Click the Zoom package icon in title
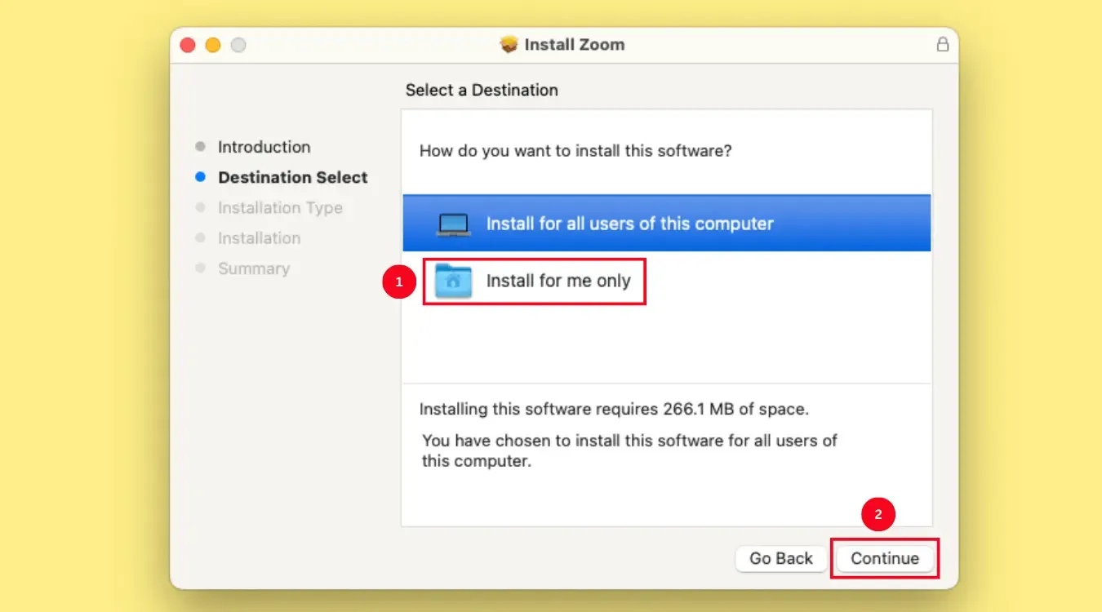Image resolution: width=1102 pixels, height=612 pixels. coord(509,45)
